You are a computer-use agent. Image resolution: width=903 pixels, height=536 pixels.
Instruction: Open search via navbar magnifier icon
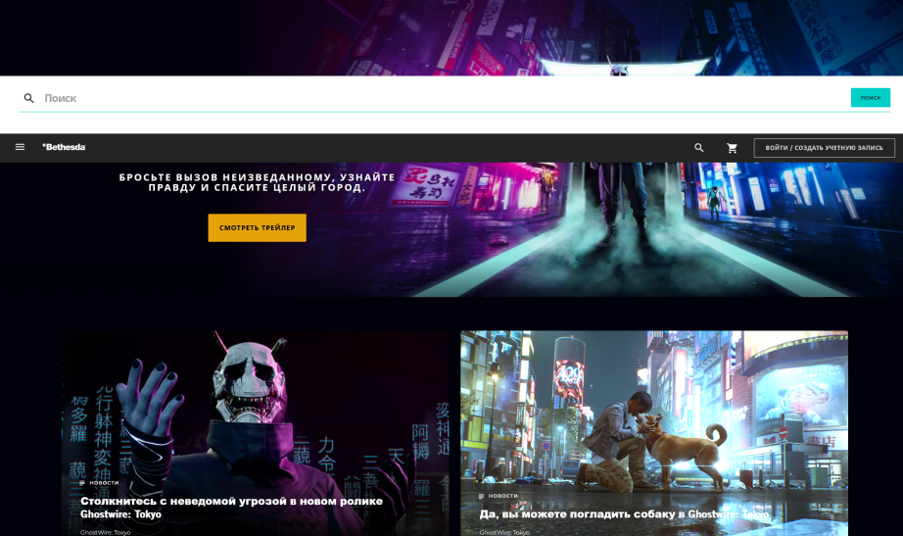point(698,148)
